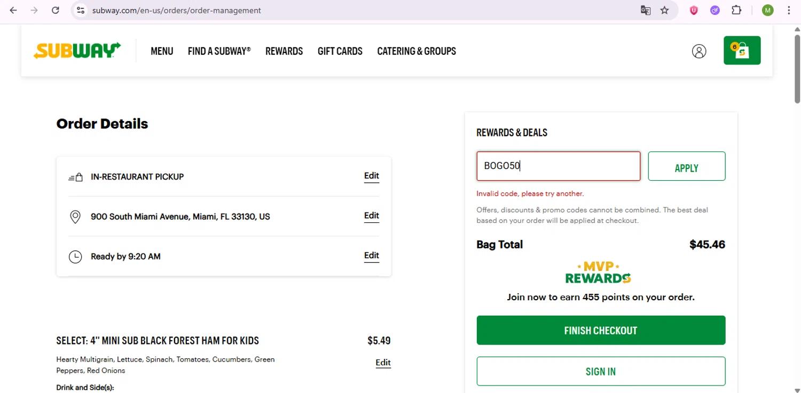The image size is (801, 393).
Task: Edit the Ready by 9:20 AM time
Action: pos(372,255)
